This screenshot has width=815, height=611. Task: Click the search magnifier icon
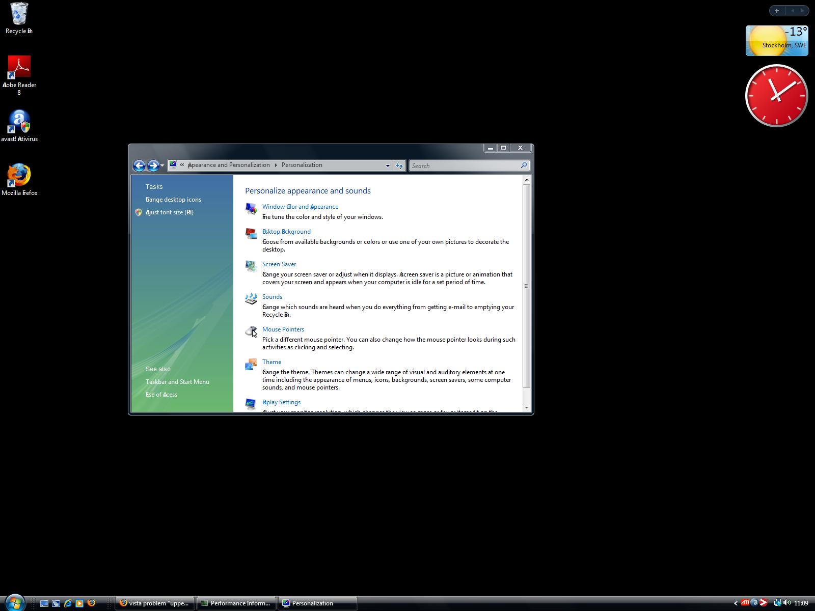pyautogui.click(x=523, y=165)
